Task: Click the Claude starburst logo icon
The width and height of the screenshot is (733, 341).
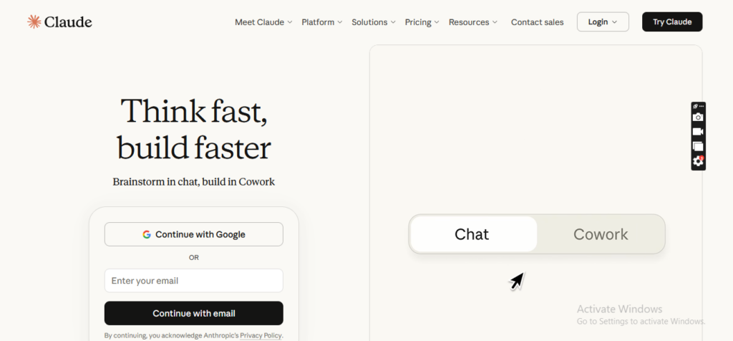Action: (34, 21)
